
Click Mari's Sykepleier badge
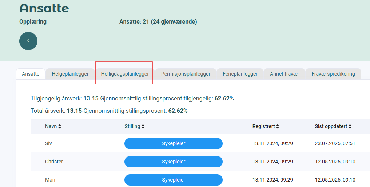[174, 180]
